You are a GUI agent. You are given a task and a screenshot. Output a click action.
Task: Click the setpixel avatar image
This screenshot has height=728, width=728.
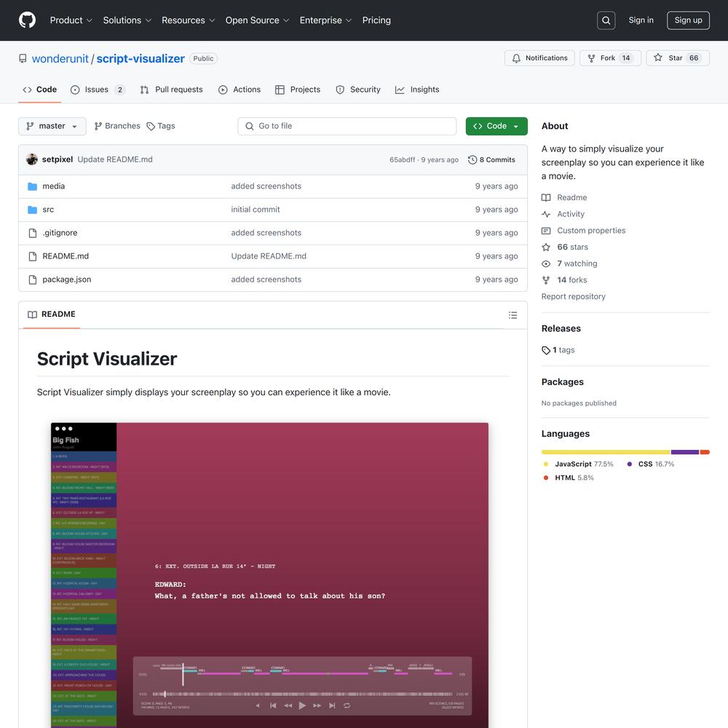pyautogui.click(x=32, y=159)
